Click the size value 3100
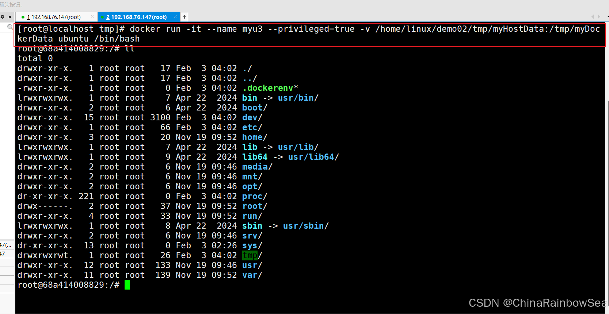609x314 pixels. pos(160,117)
